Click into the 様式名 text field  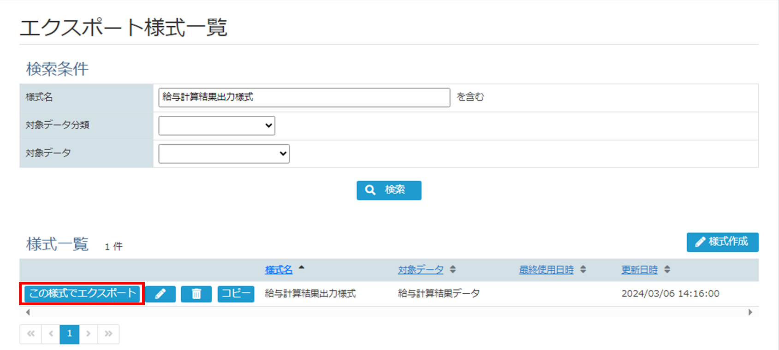pos(304,97)
